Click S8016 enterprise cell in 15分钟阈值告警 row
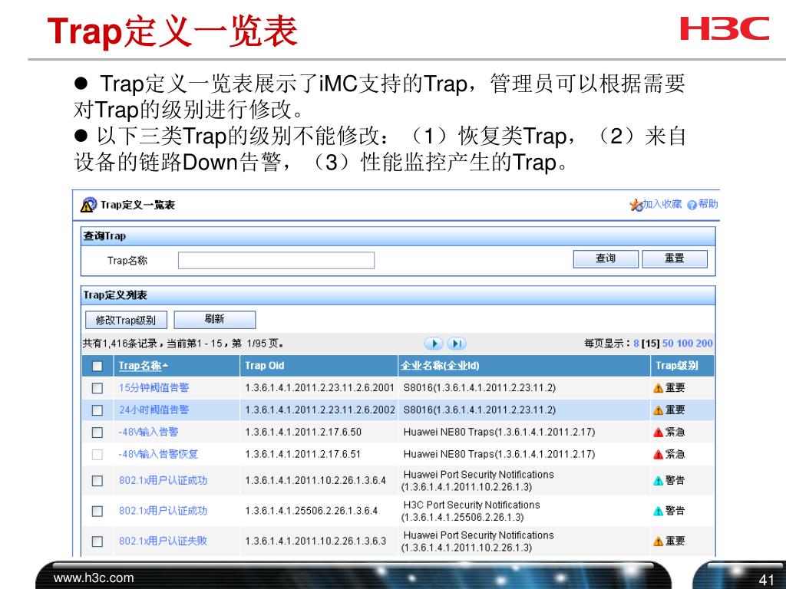This screenshot has width=786, height=589. pyautogui.click(x=479, y=387)
